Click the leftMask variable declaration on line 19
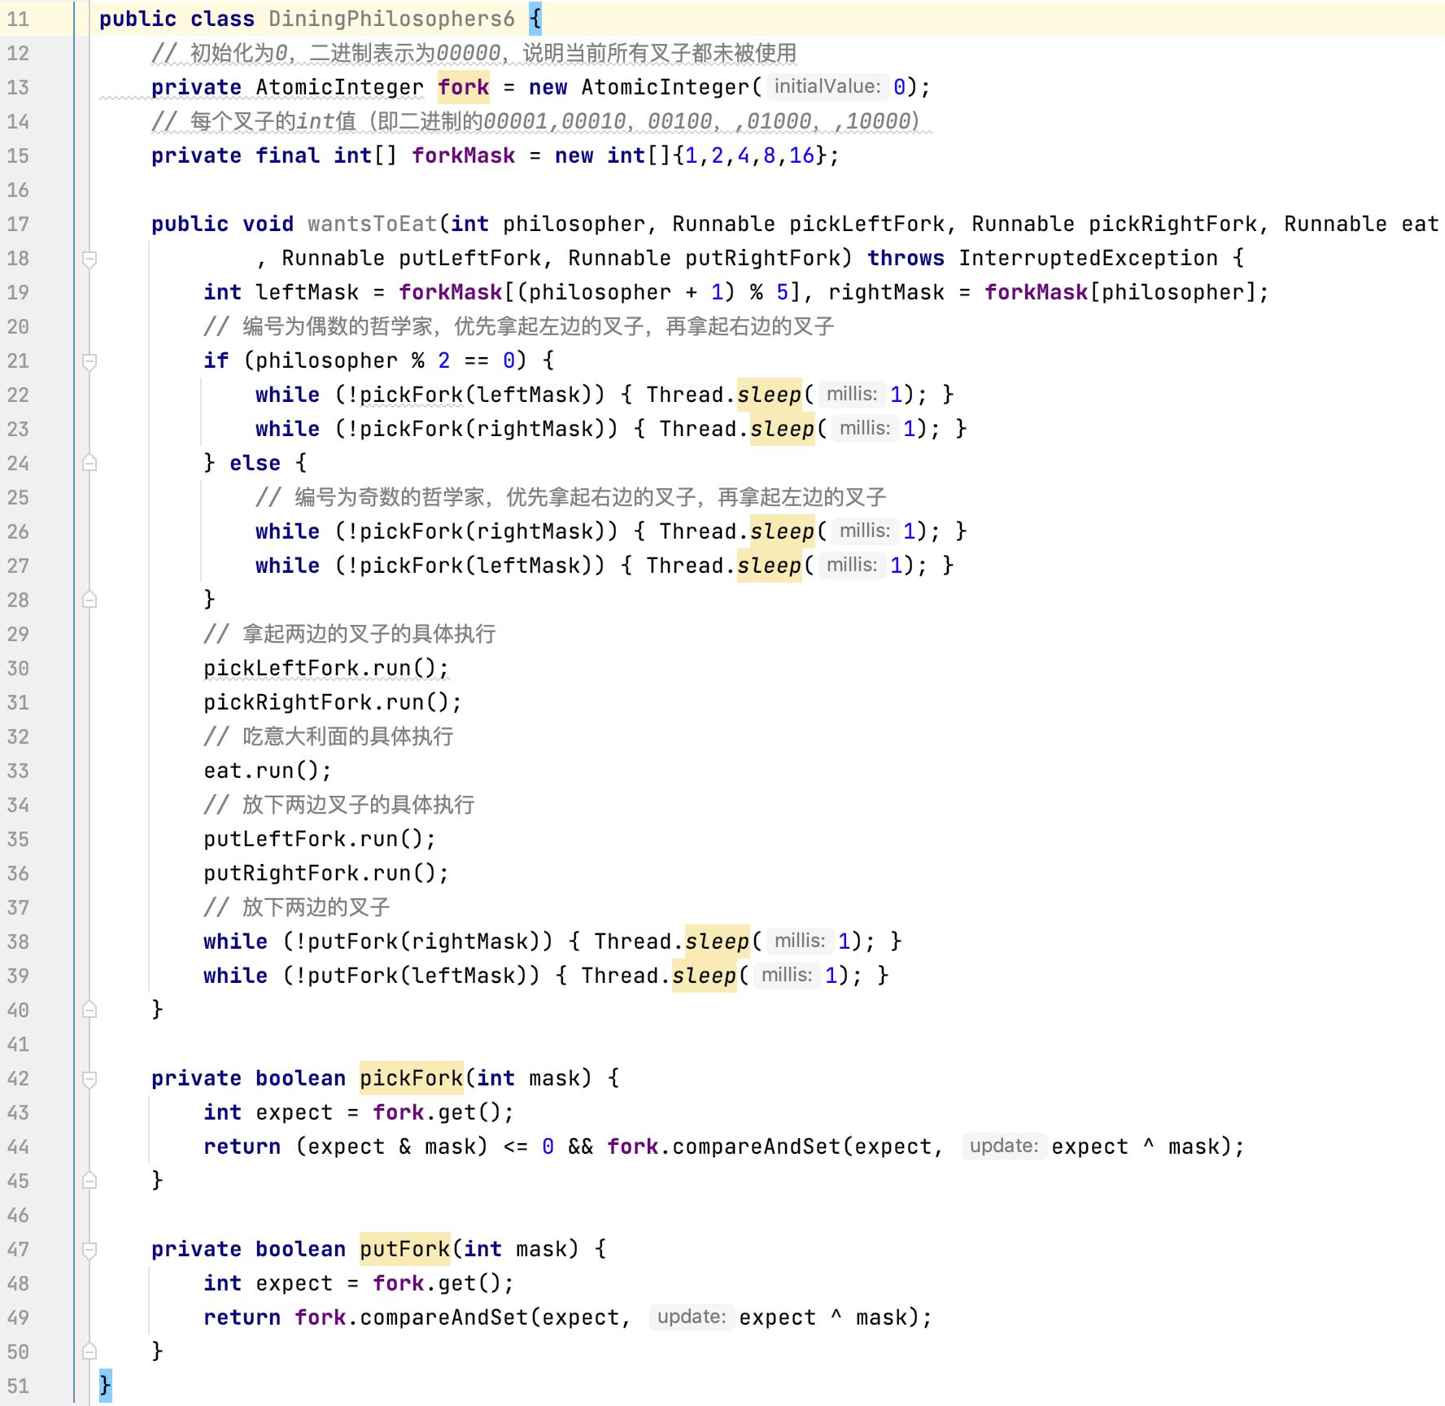This screenshot has height=1406, width=1445. [x=307, y=292]
